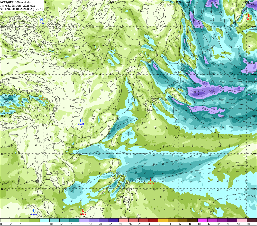
Task: Click the dark red 30–32 legend swatch
Action: pos(153,220)
